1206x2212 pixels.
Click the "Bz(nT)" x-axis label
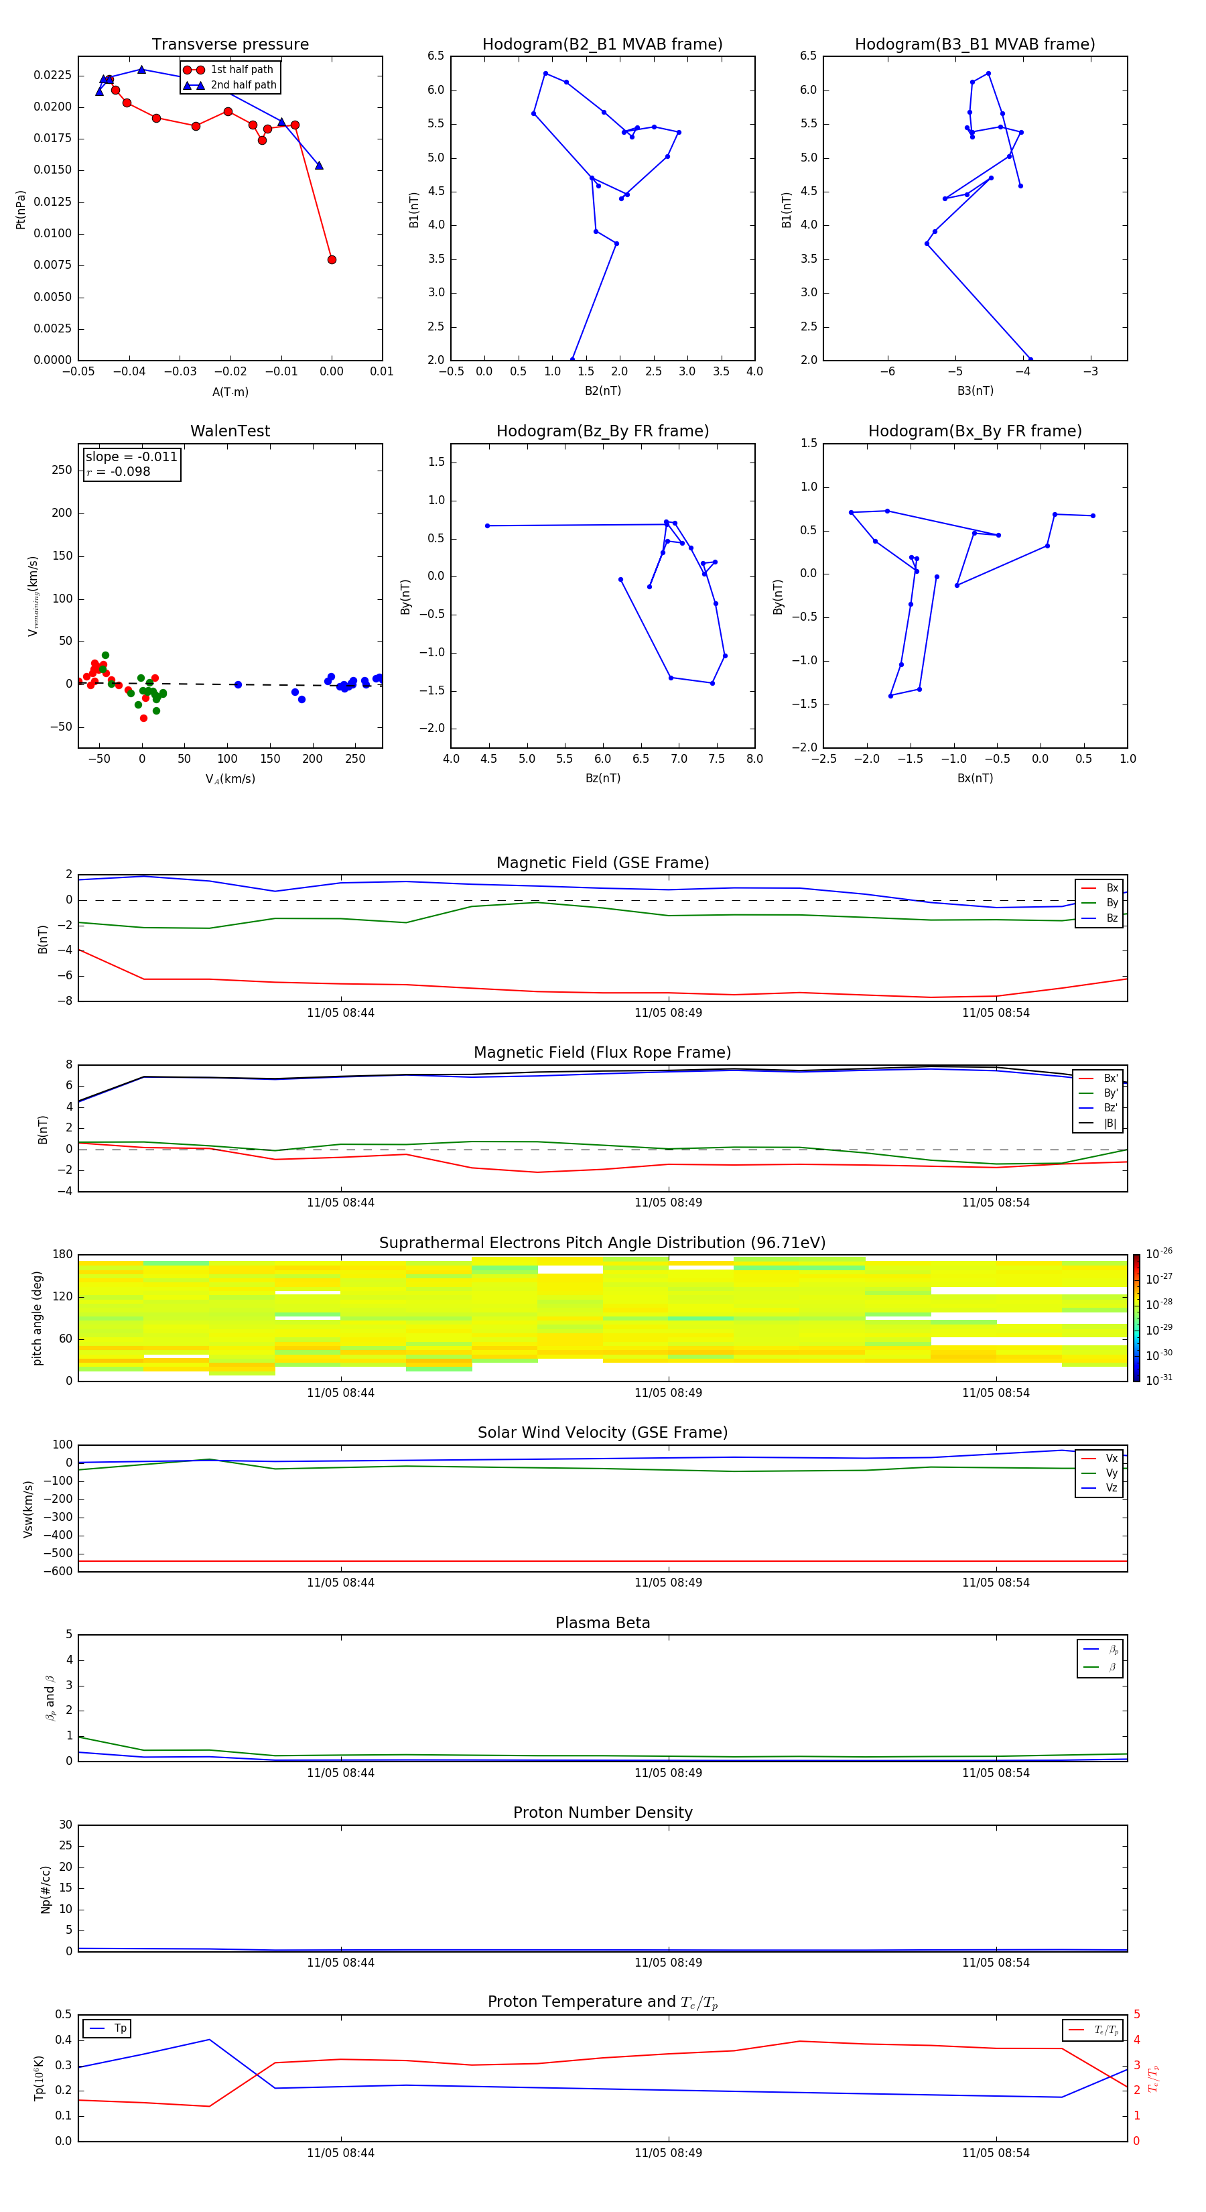602,778
